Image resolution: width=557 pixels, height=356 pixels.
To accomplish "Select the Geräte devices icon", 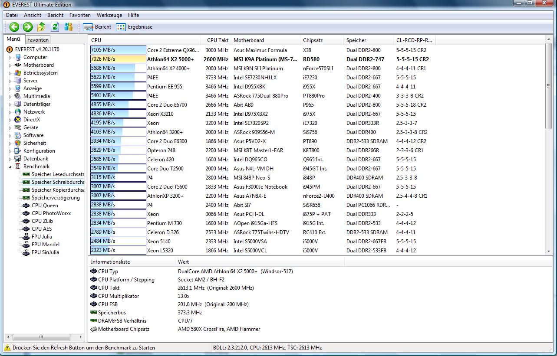I will pyautogui.click(x=18, y=127).
